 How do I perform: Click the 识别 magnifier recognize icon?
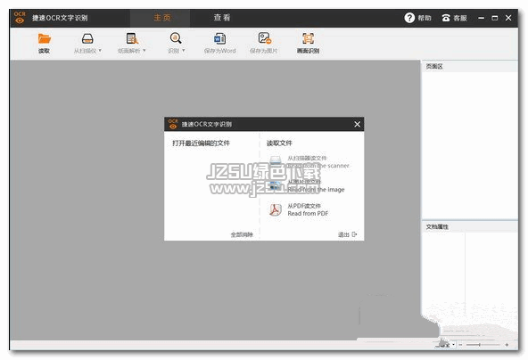pos(176,38)
